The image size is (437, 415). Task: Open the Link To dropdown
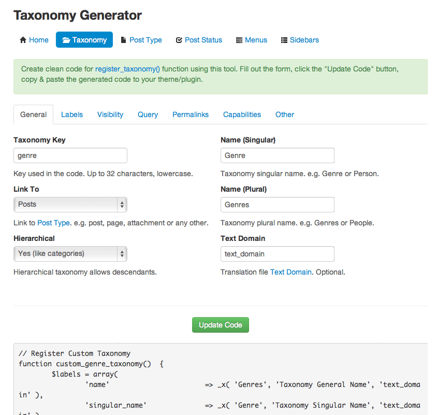[70, 205]
